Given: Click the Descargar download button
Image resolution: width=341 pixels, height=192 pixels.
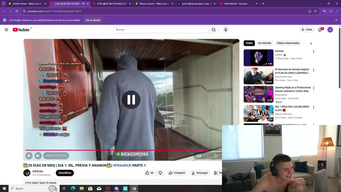Looking at the screenshot, I should coord(200,173).
